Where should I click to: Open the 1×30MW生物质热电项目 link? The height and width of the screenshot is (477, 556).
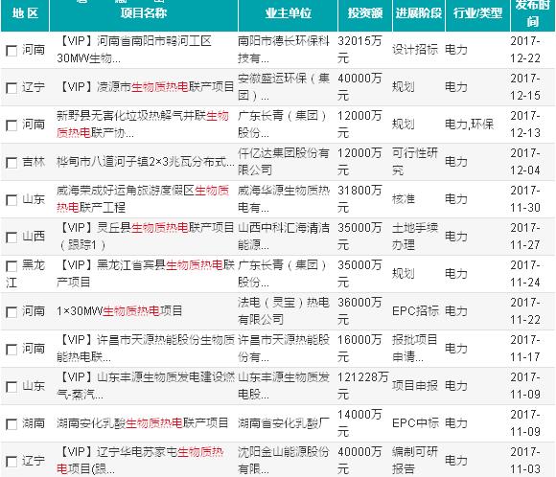pos(120,310)
